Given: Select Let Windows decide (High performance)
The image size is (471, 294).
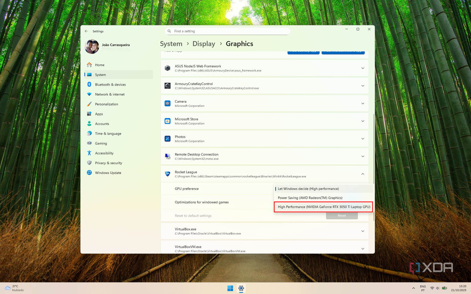Looking at the screenshot, I should [308, 188].
